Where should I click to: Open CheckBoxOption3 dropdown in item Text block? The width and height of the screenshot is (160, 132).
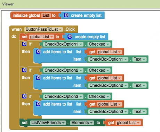pos(108,111)
